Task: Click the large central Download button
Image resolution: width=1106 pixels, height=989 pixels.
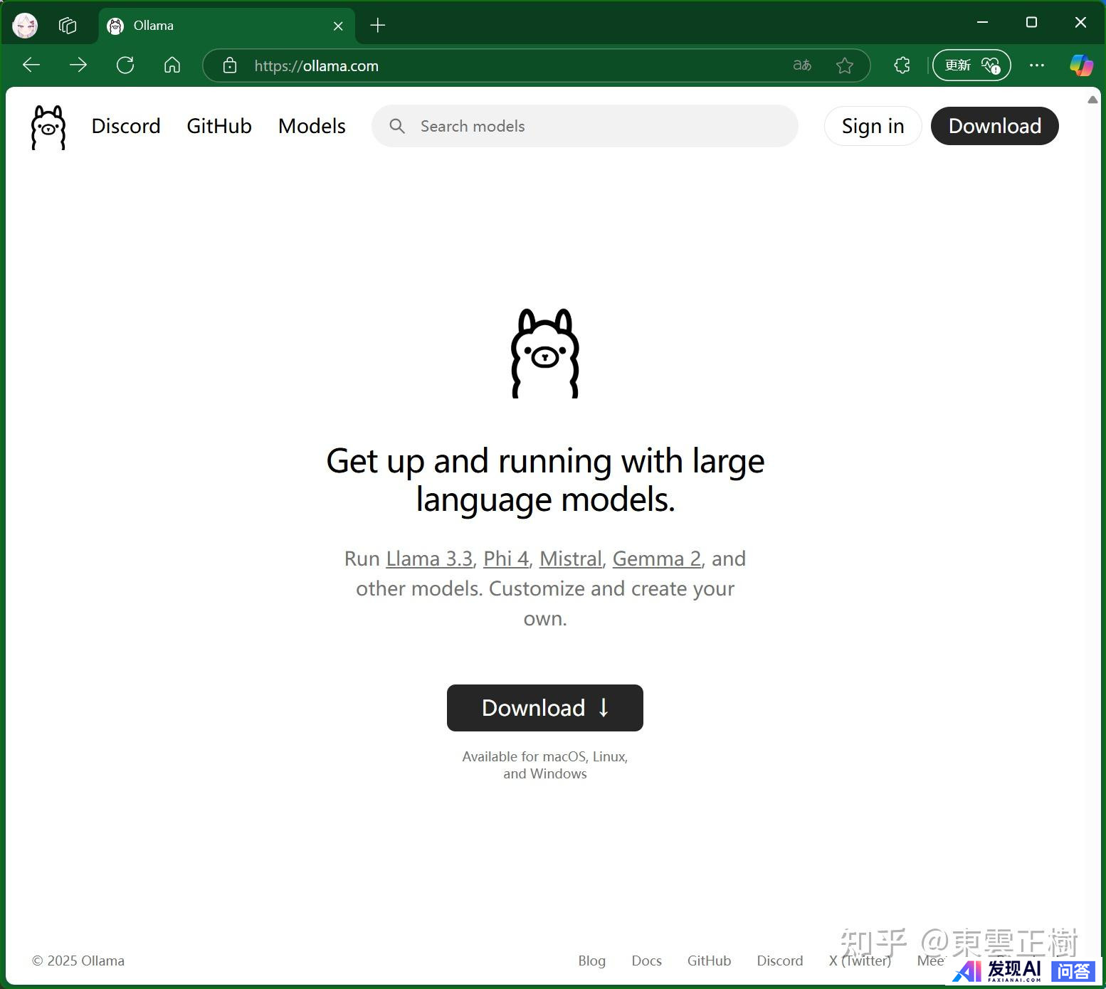Action: pyautogui.click(x=545, y=708)
